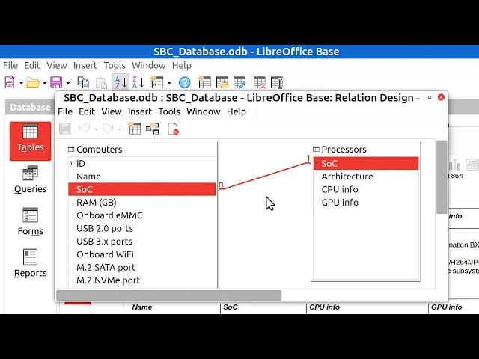
Task: Click the Delete table icon with red X
Action: click(x=260, y=82)
